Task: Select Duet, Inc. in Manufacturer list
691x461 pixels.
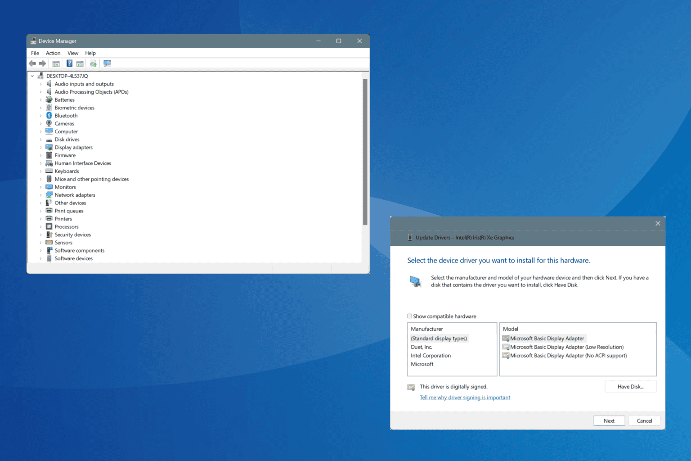Action: pos(422,347)
